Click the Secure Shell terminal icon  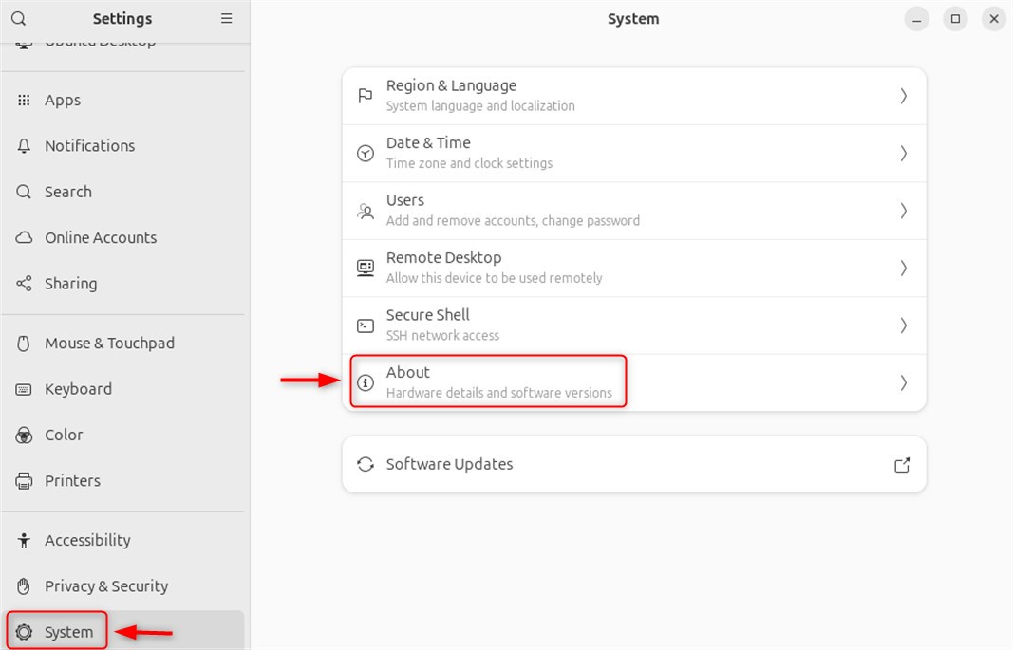tap(366, 325)
